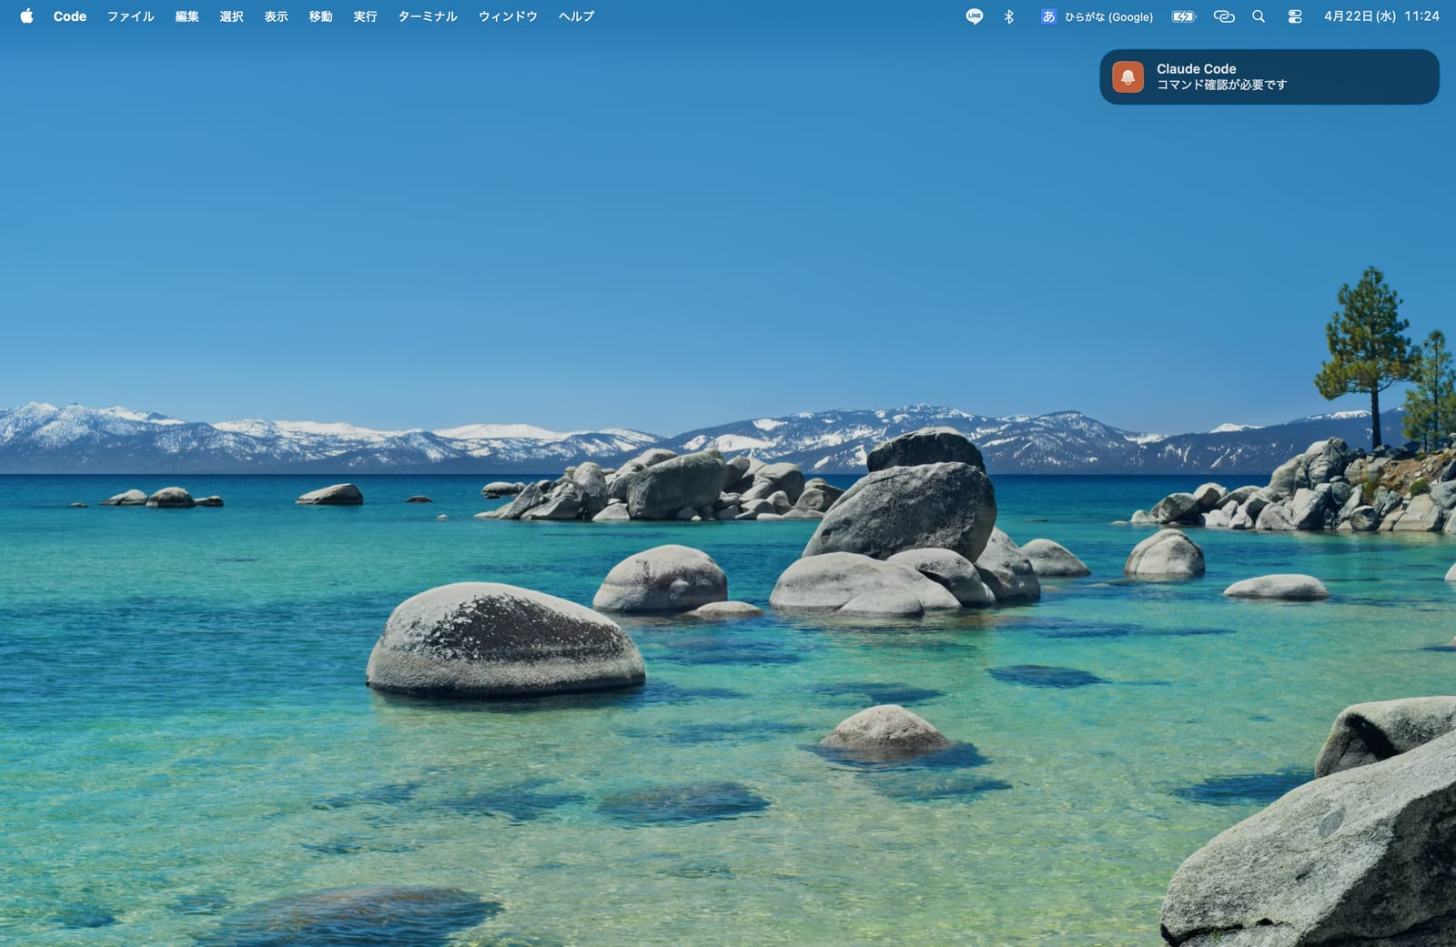Screen dimensions: 1456x947
Task: Open the 表示 menu
Action: coord(275,15)
